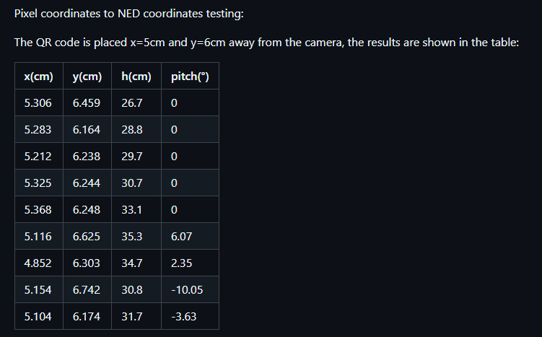Select the 4.852 x value cell
542x337 pixels.
point(39,263)
